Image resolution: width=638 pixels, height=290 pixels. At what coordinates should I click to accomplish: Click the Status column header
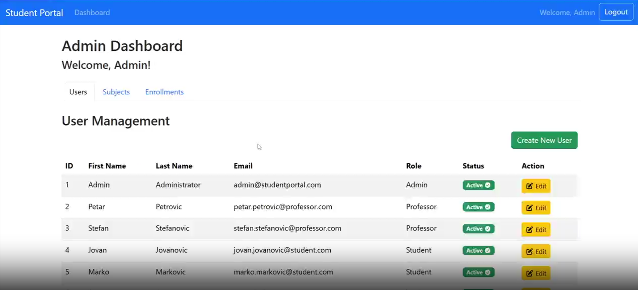click(x=473, y=166)
